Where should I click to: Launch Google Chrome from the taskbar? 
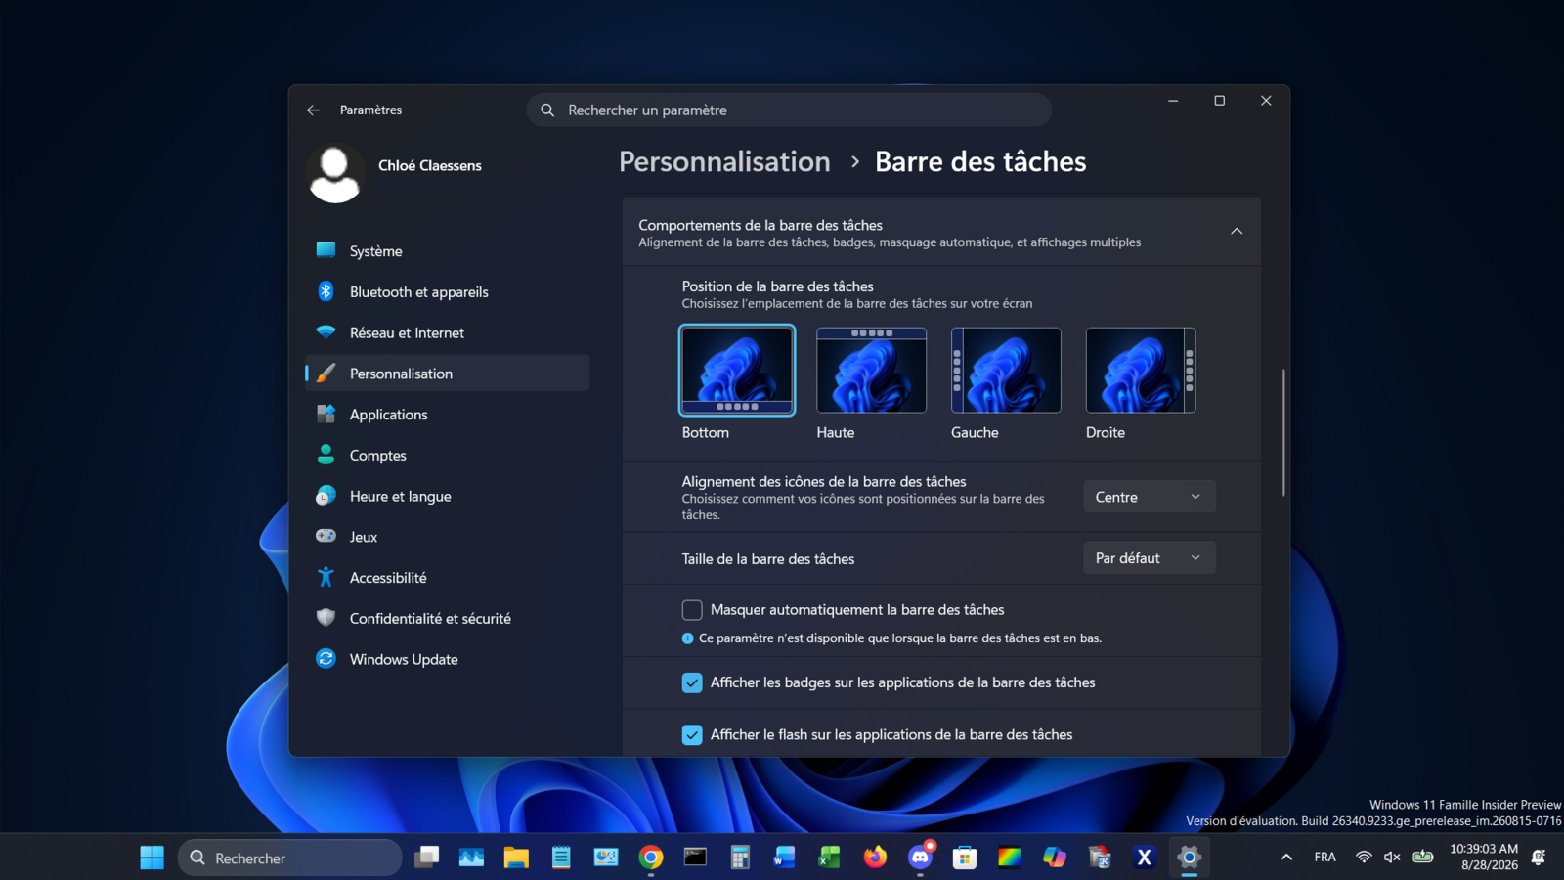pyautogui.click(x=651, y=858)
